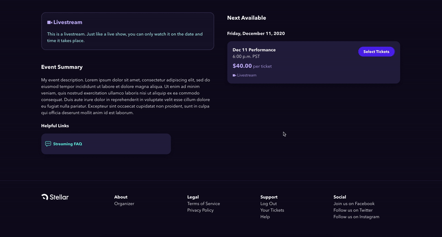The image size is (442, 237).
Task: Open the Organizer link under About
Action: [x=124, y=203]
